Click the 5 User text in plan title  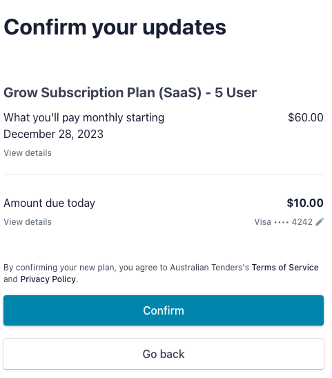click(x=236, y=92)
